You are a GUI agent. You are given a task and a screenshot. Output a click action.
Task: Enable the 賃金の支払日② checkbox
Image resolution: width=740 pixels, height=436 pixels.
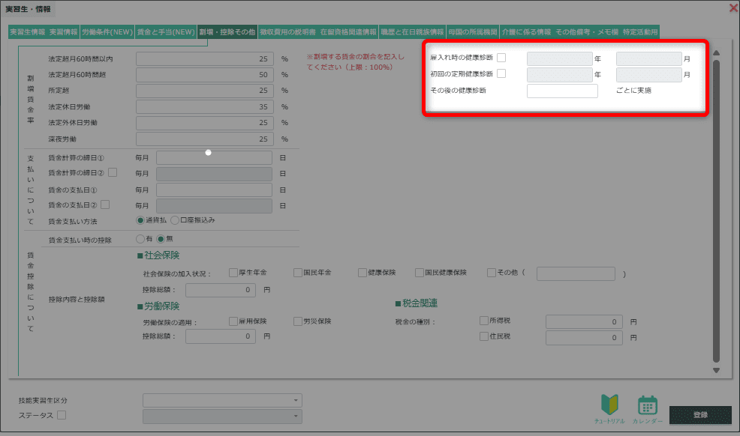pos(105,205)
